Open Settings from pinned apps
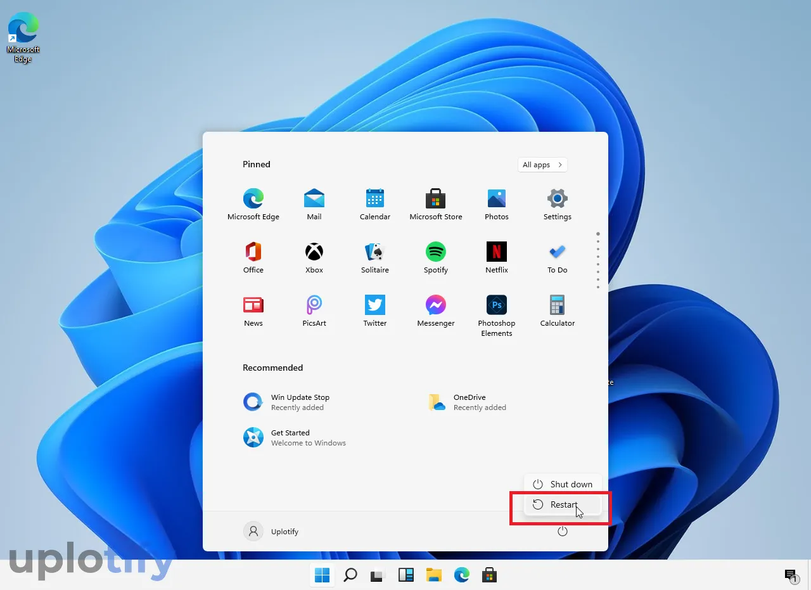Viewport: 811px width, 590px height. point(558,205)
